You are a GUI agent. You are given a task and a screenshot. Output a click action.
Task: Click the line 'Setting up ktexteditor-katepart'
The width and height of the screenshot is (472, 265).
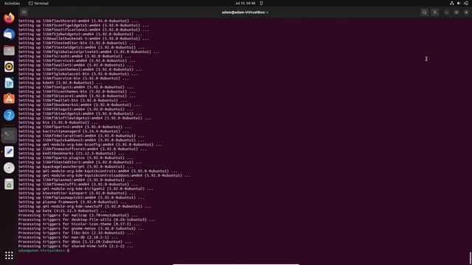coord(77,193)
